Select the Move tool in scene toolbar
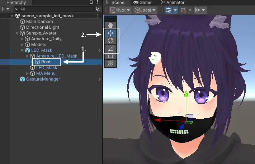This screenshot has width=255, height=164. (x=110, y=33)
